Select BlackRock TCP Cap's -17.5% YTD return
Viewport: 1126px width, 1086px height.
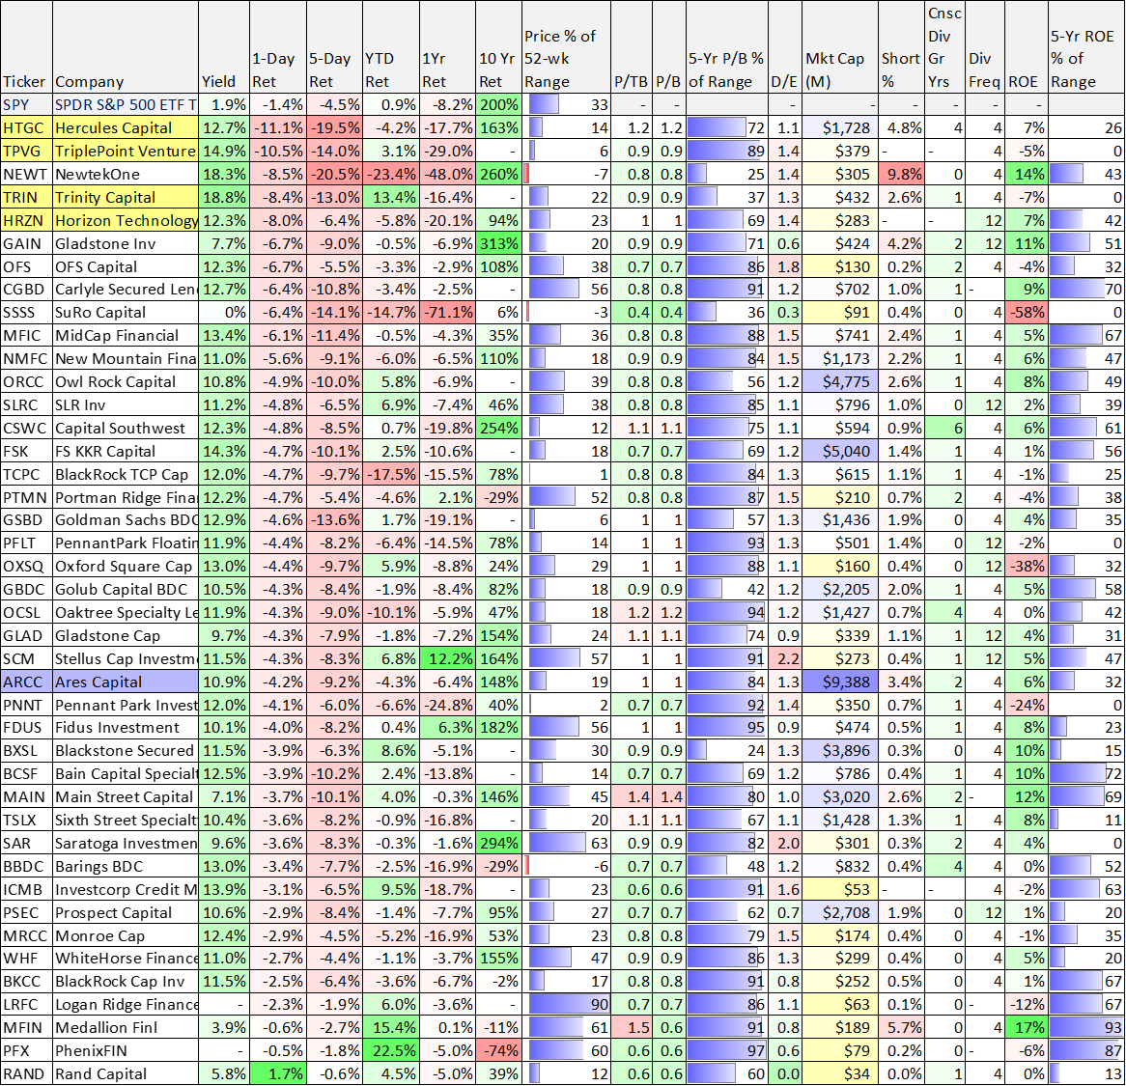click(x=391, y=474)
